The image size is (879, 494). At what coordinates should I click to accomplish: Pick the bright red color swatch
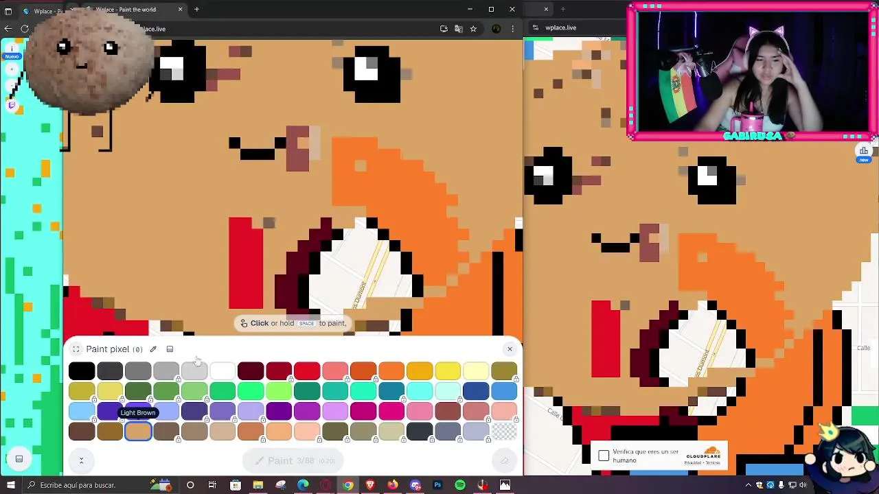[307, 371]
